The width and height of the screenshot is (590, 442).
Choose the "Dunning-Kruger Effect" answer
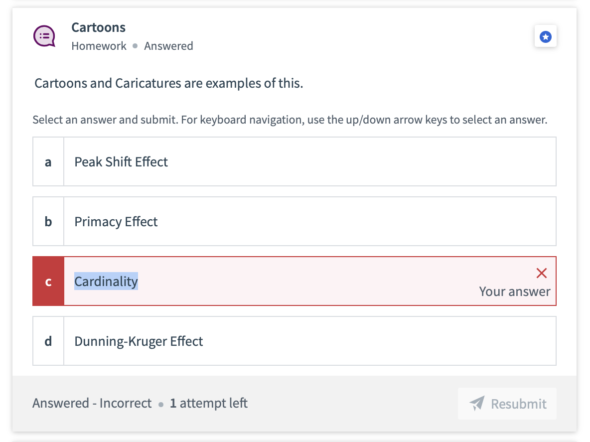click(x=139, y=341)
